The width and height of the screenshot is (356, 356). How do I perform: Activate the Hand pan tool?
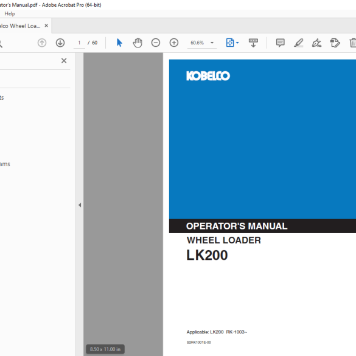click(x=138, y=43)
